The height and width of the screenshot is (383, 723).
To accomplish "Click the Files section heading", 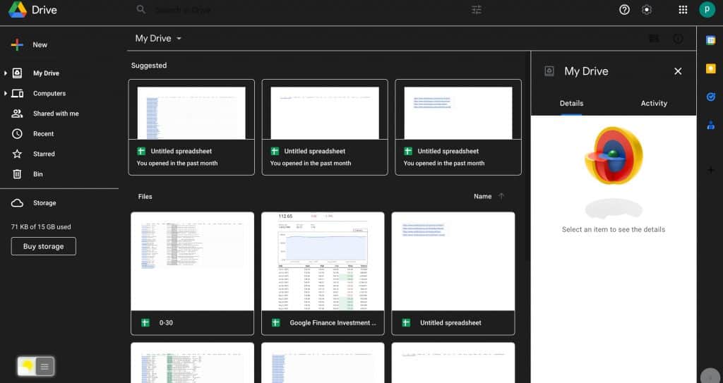I will (x=145, y=196).
